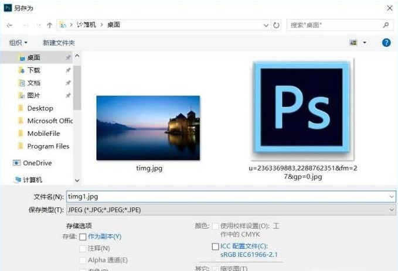The width and height of the screenshot is (398, 271).
Task: Open the Desktop folder in sidebar
Action: pyautogui.click(x=40, y=108)
